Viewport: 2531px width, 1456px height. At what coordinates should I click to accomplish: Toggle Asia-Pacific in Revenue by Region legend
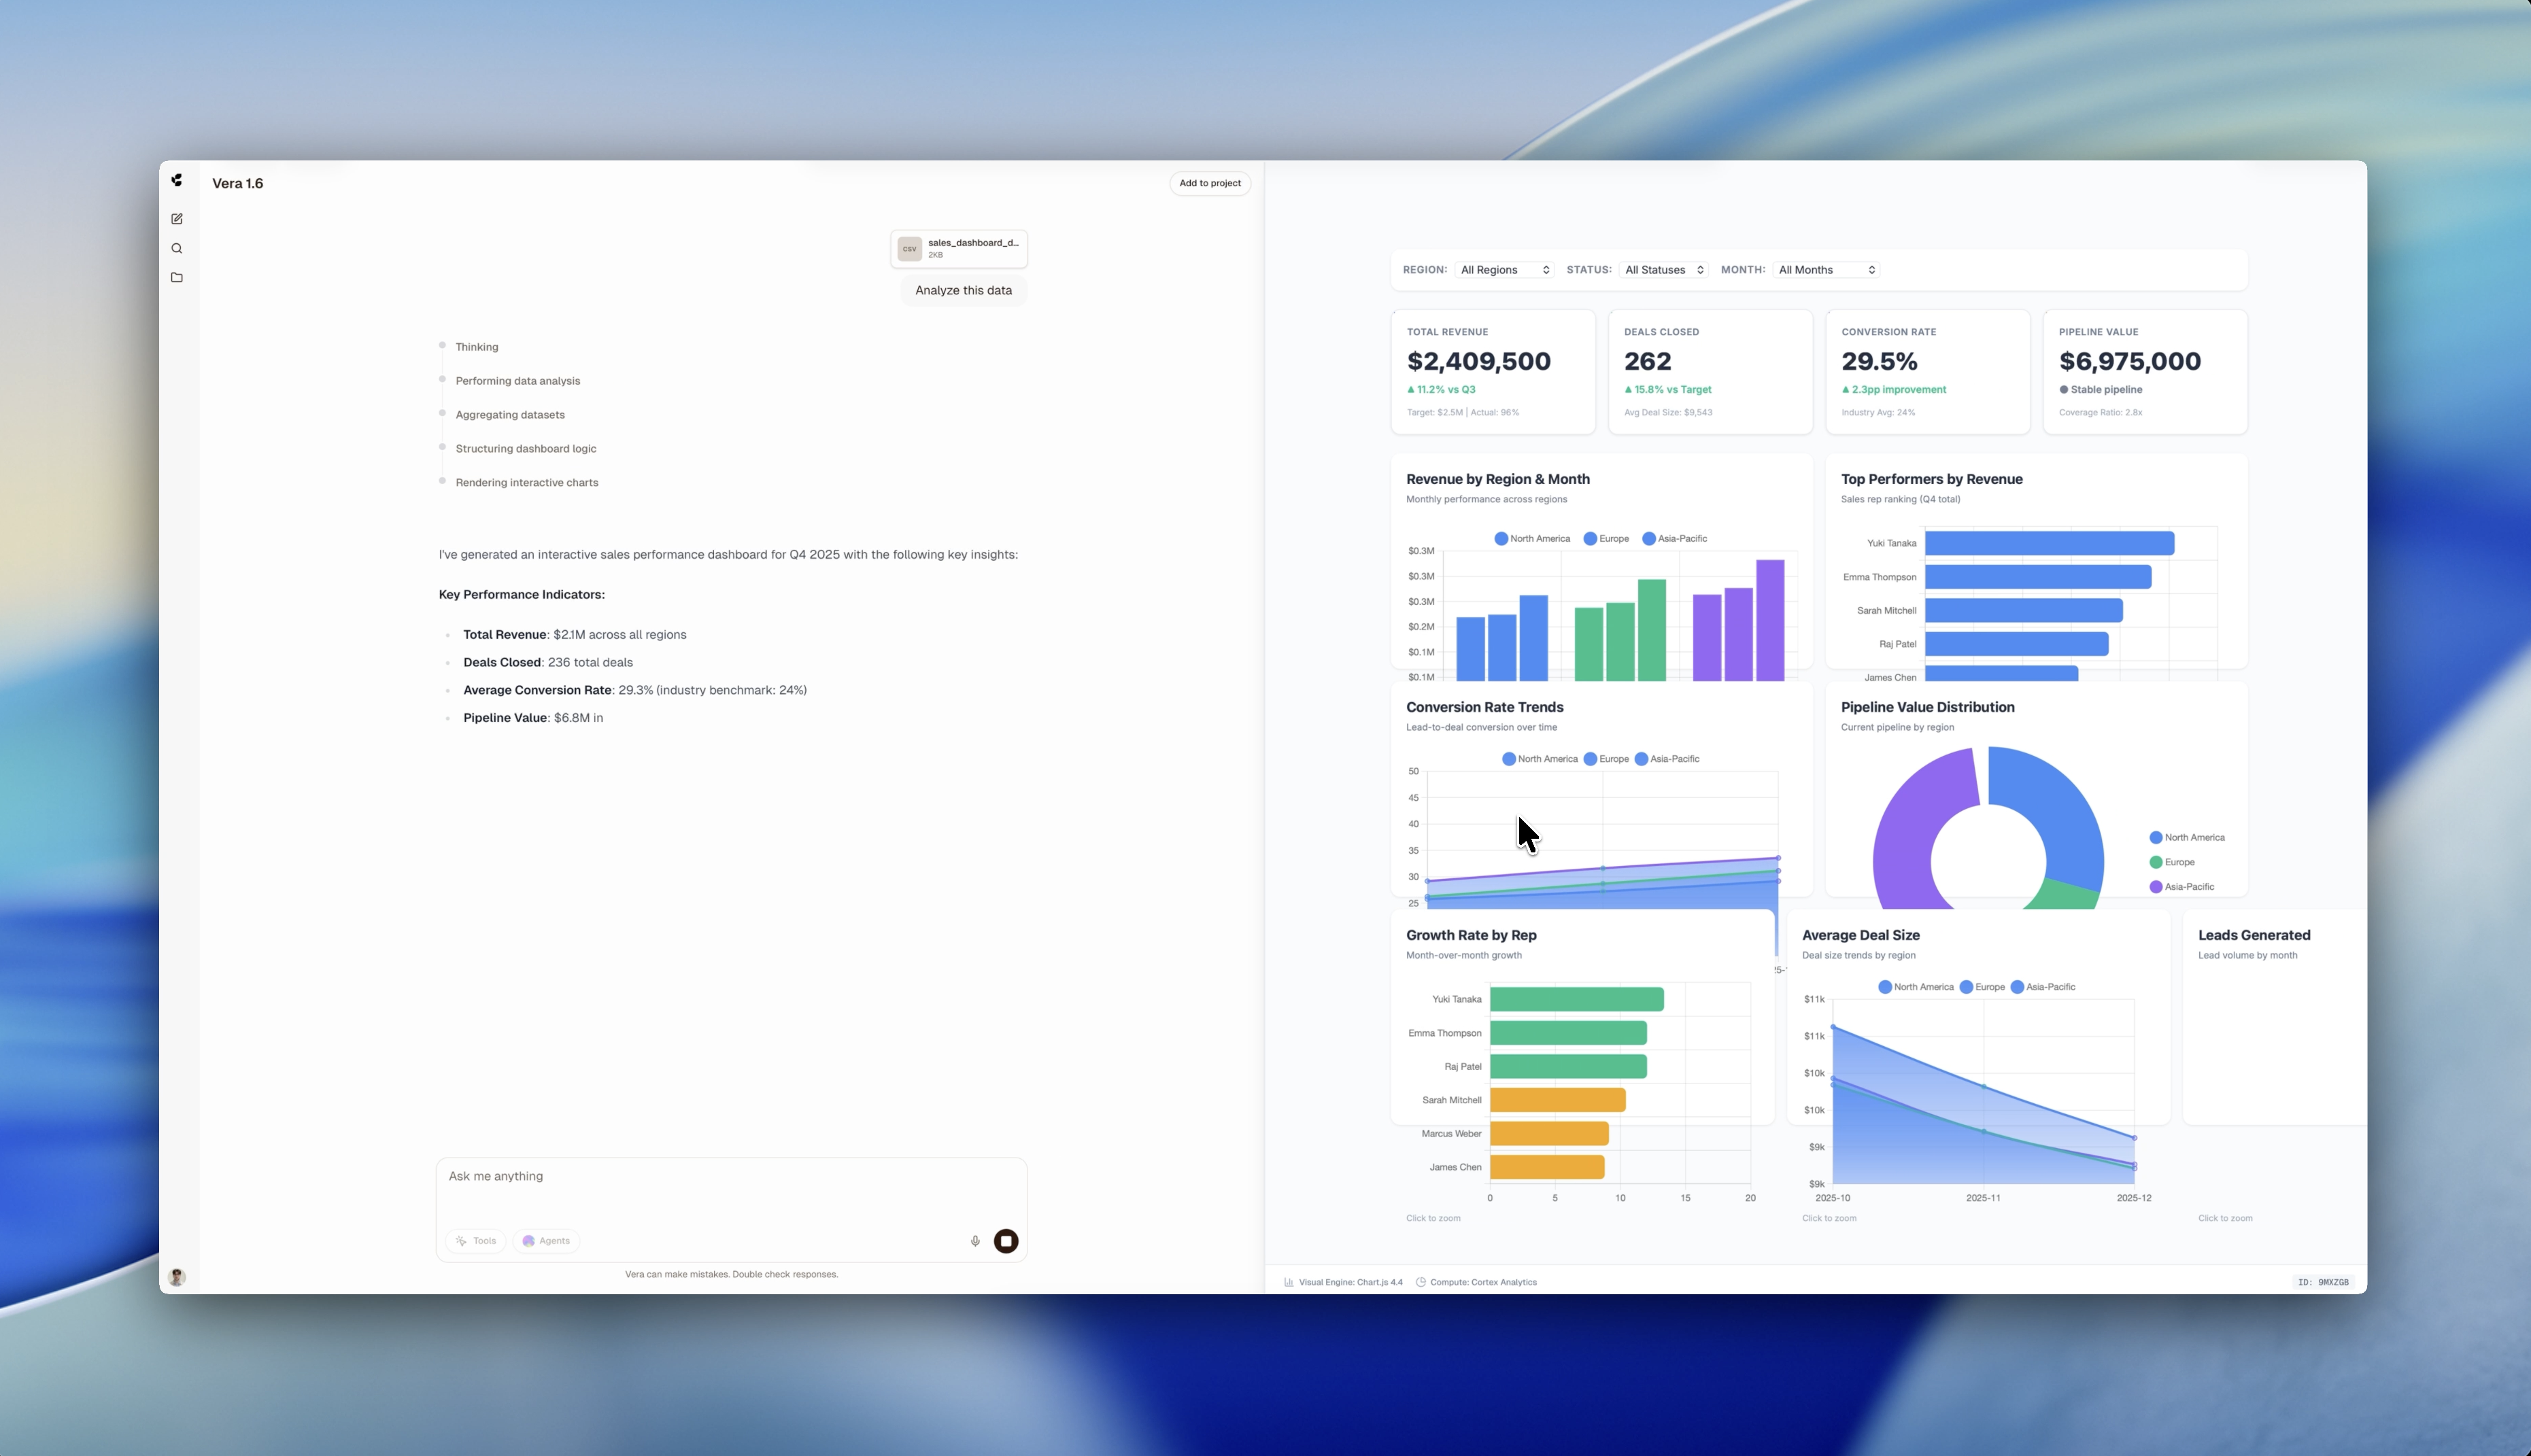coord(1674,538)
